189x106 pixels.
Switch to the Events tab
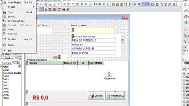tap(16, 63)
